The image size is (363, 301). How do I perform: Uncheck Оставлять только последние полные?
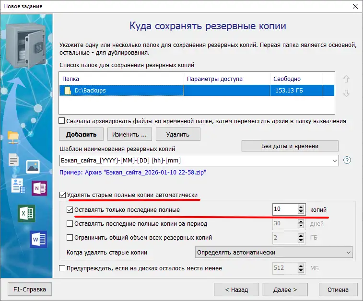[70, 209]
